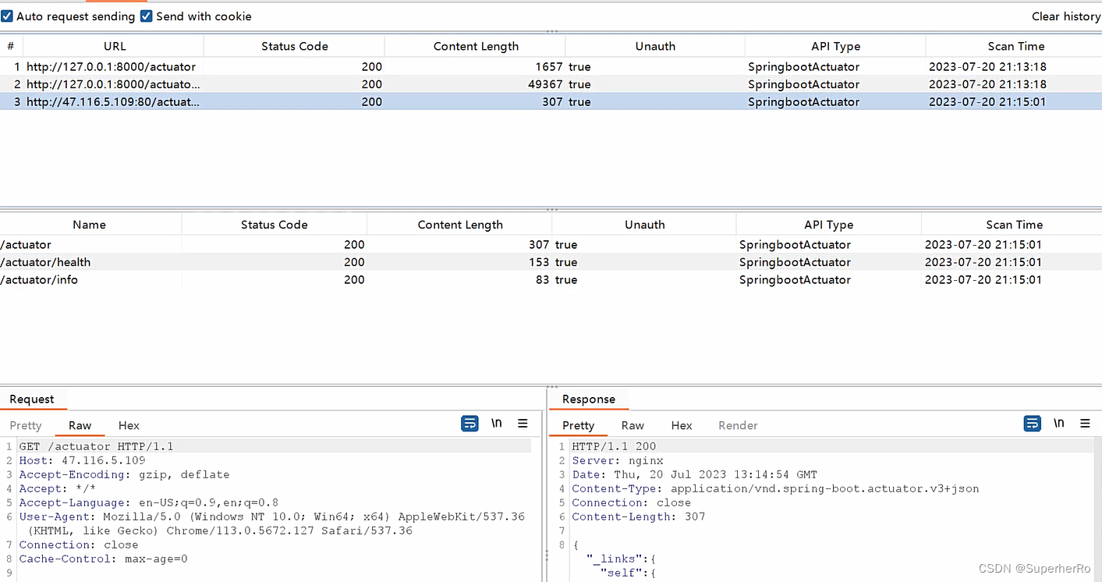Click the Server: nginx response line
This screenshot has height=582, width=1102.
[618, 460]
